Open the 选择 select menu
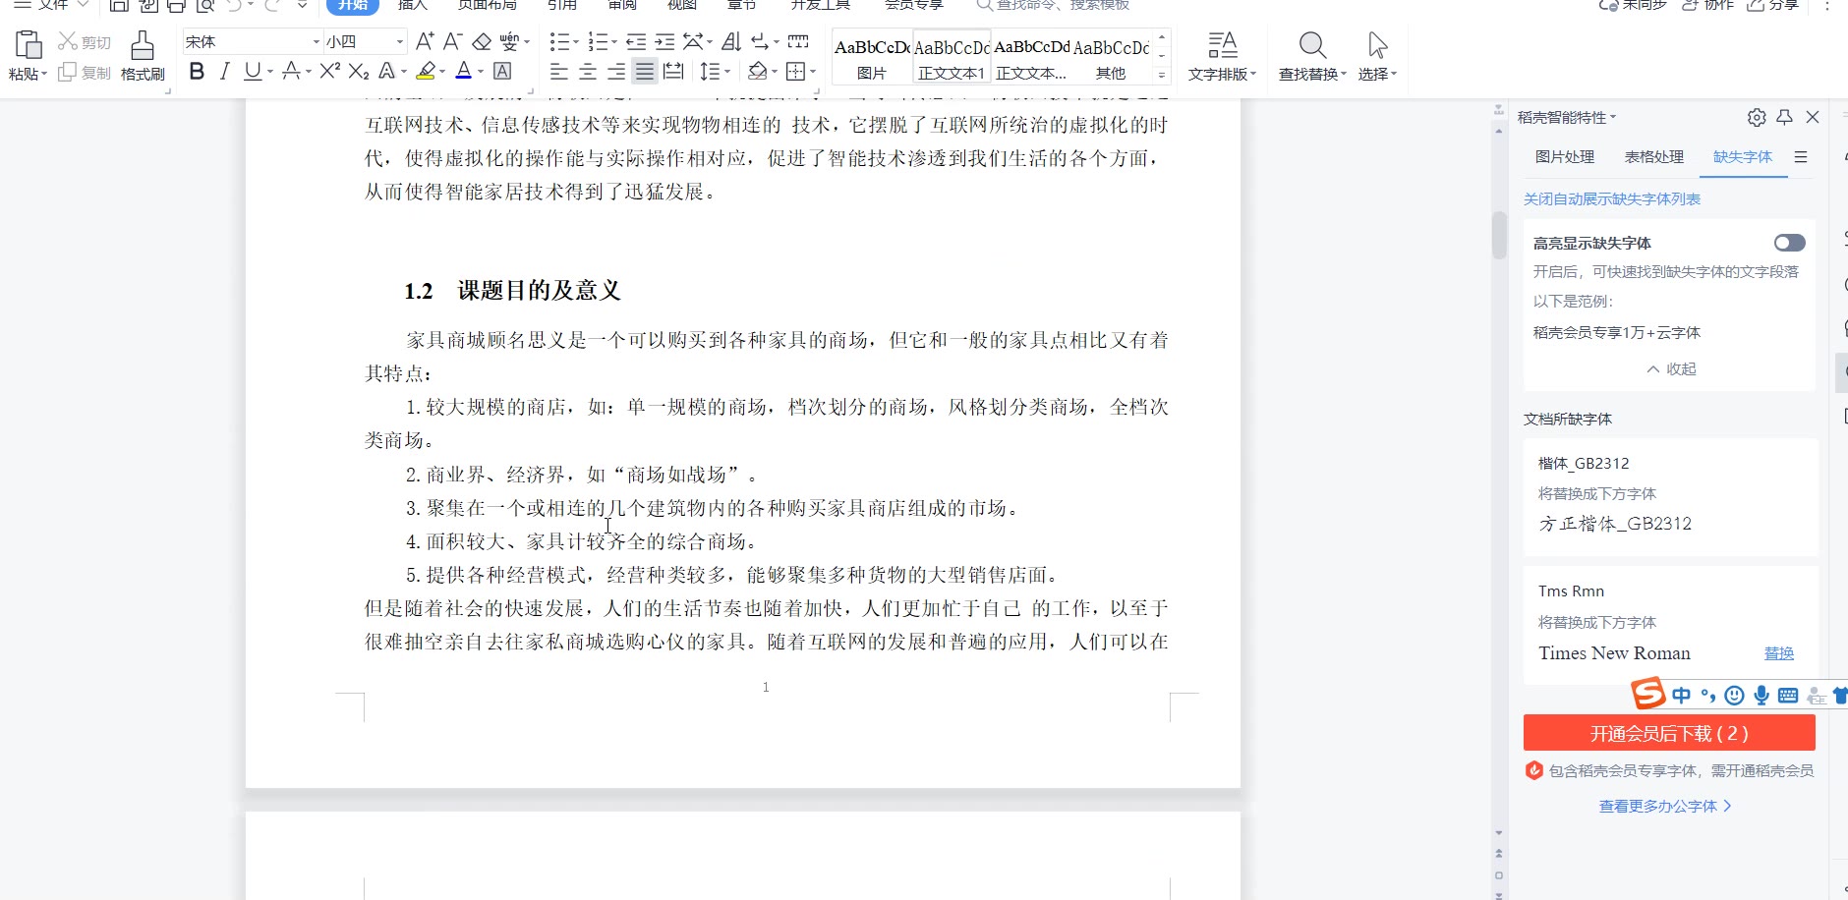1848x900 pixels. [1377, 56]
